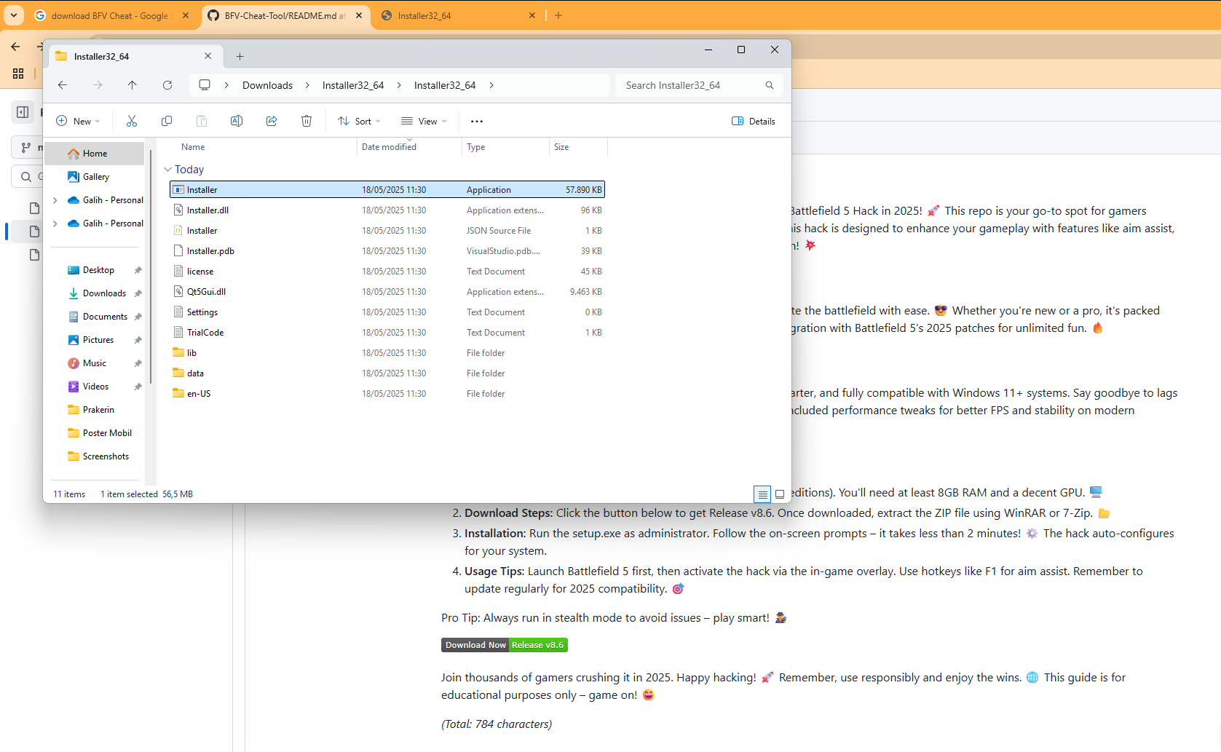Screen dimensions: 1221x752
Task: Select Gallery in navigation pane
Action: pyautogui.click(x=95, y=177)
